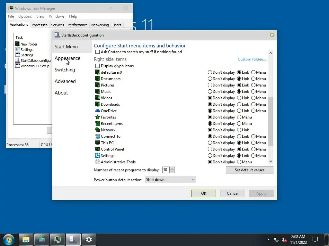This screenshot has height=246, width=329.
Task: Click the Recent Items icon
Action: 97,123
